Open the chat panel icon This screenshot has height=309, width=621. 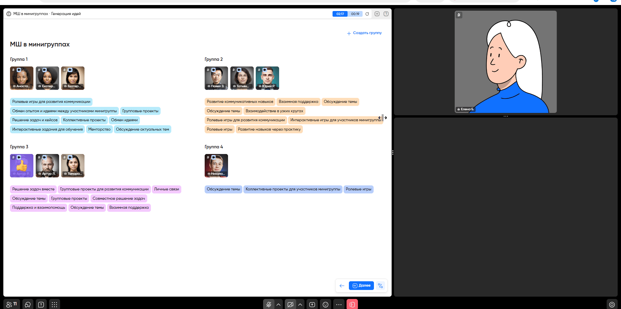pyautogui.click(x=28, y=304)
